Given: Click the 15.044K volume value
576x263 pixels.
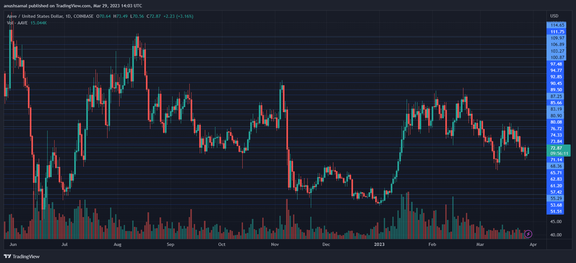Looking at the screenshot, I should coord(38,23).
